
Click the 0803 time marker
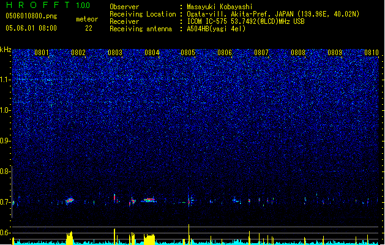(115, 53)
